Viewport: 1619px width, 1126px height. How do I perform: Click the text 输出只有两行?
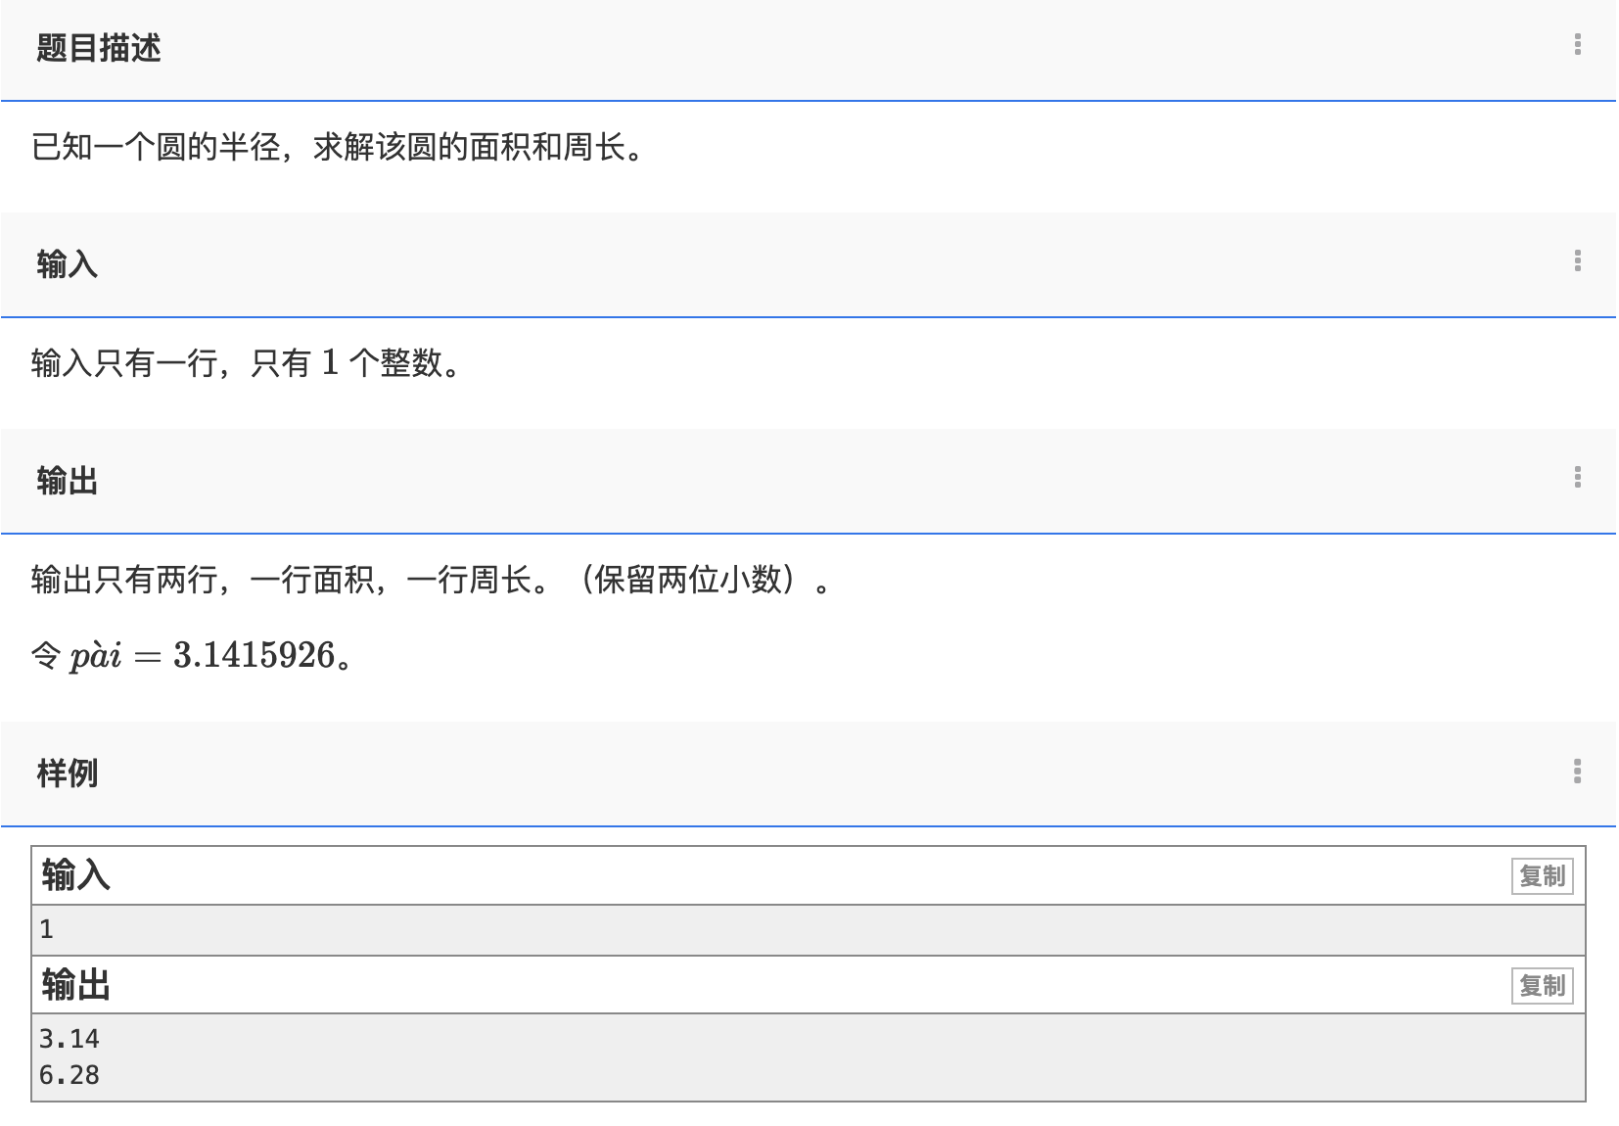(127, 581)
